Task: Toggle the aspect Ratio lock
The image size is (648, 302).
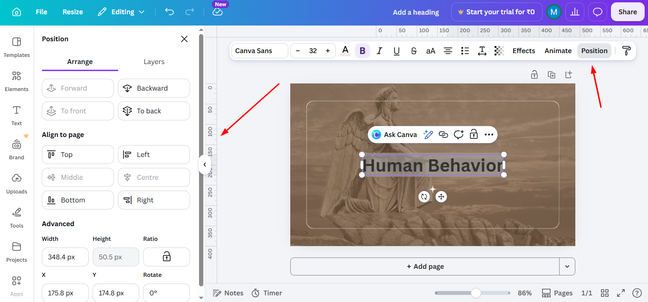Action: coord(166,257)
